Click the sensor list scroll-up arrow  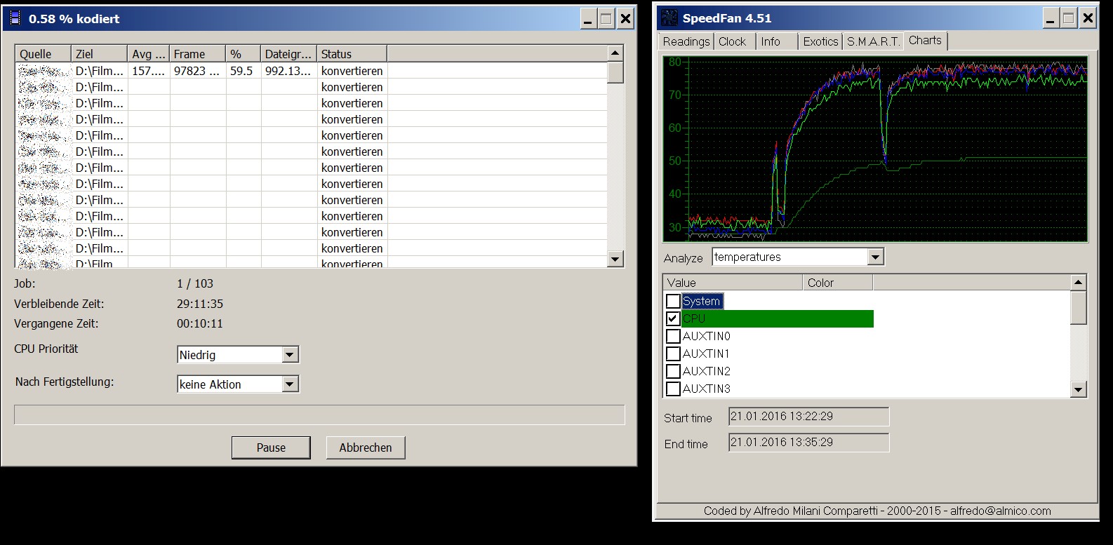coord(1079,282)
